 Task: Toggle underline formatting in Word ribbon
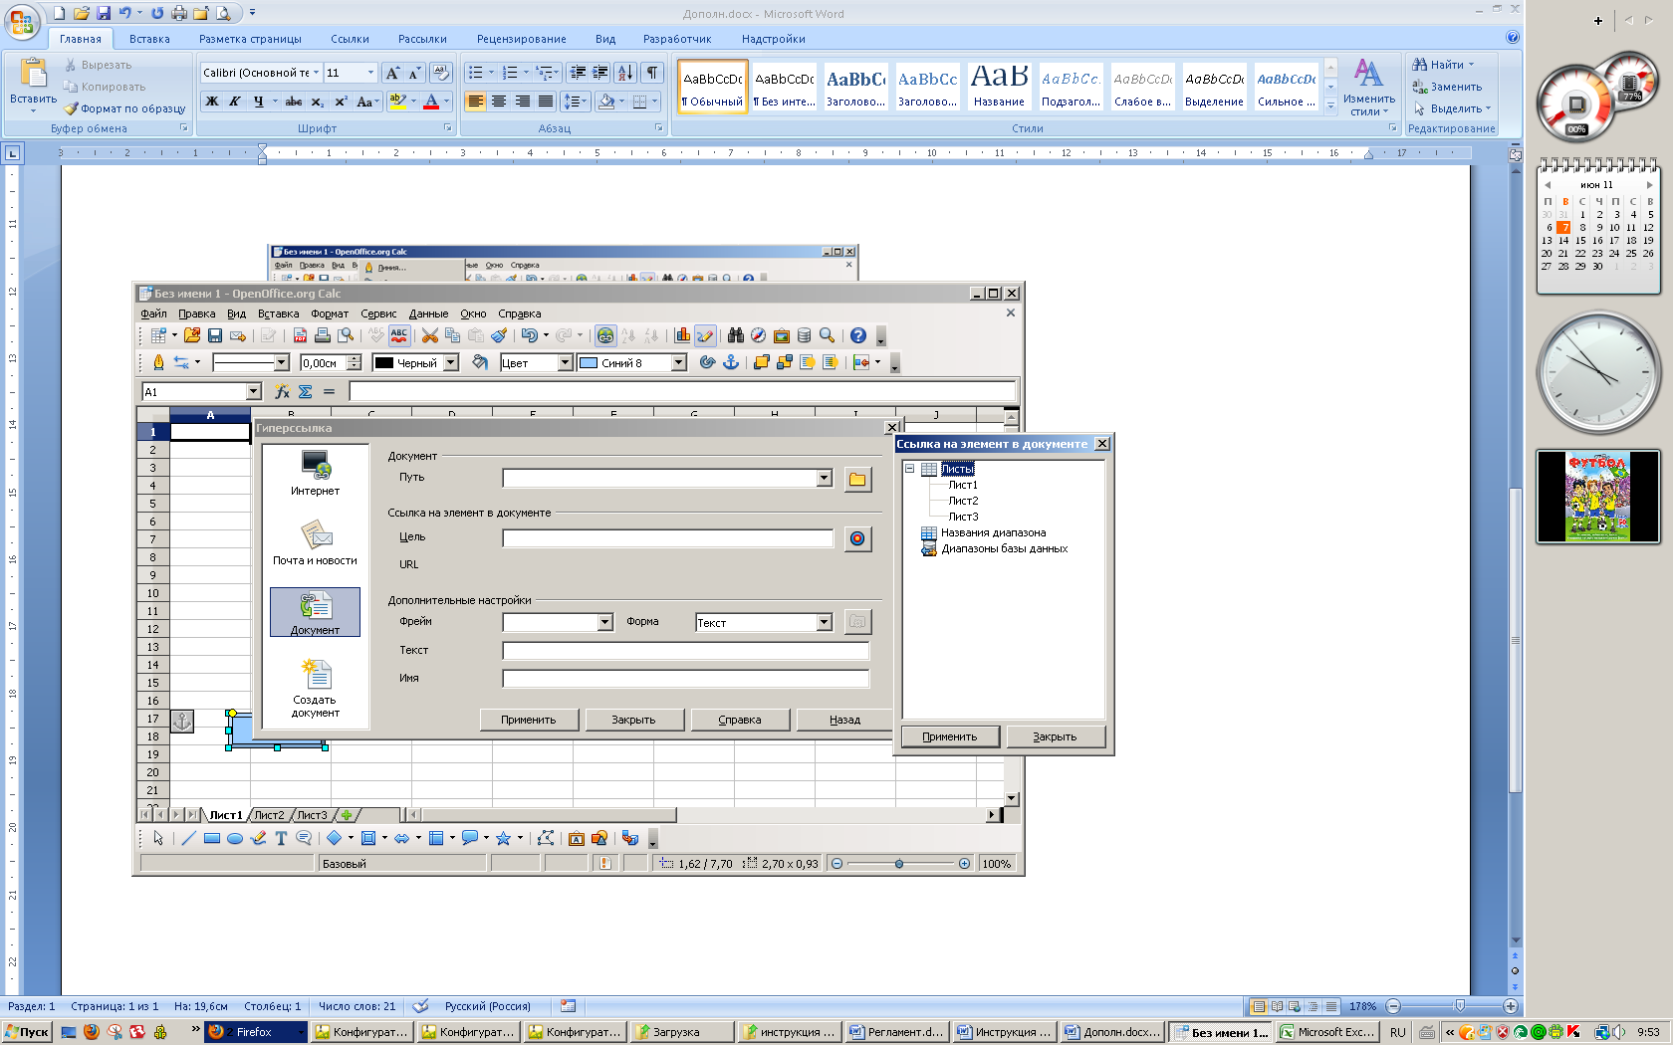pos(259,102)
